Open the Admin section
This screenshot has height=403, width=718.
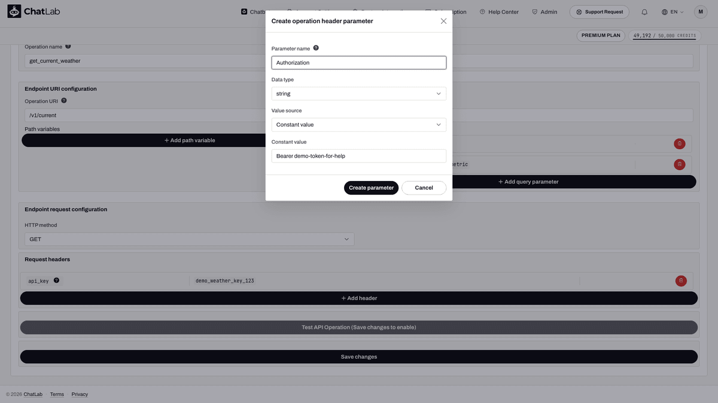(x=544, y=12)
